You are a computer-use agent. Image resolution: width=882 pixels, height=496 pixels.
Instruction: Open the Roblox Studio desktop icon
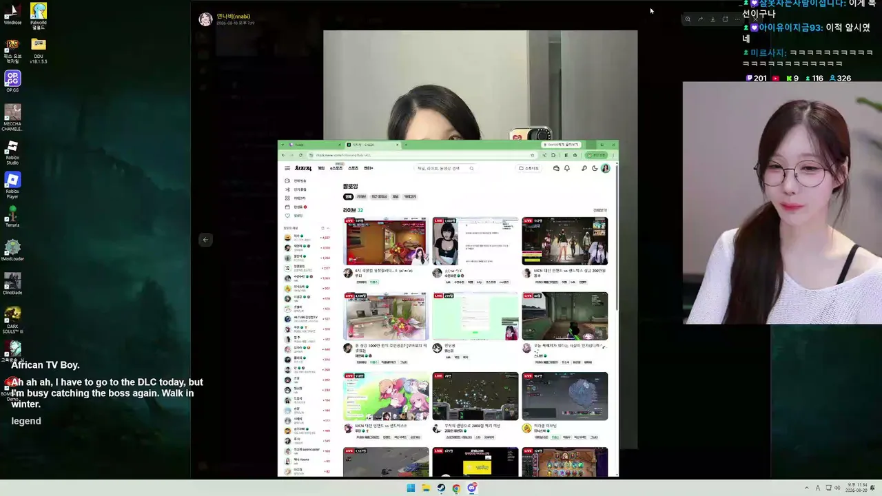click(12, 152)
